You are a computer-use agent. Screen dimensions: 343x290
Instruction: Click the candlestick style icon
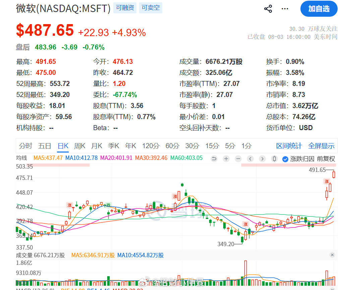pyautogui.click(x=274, y=159)
